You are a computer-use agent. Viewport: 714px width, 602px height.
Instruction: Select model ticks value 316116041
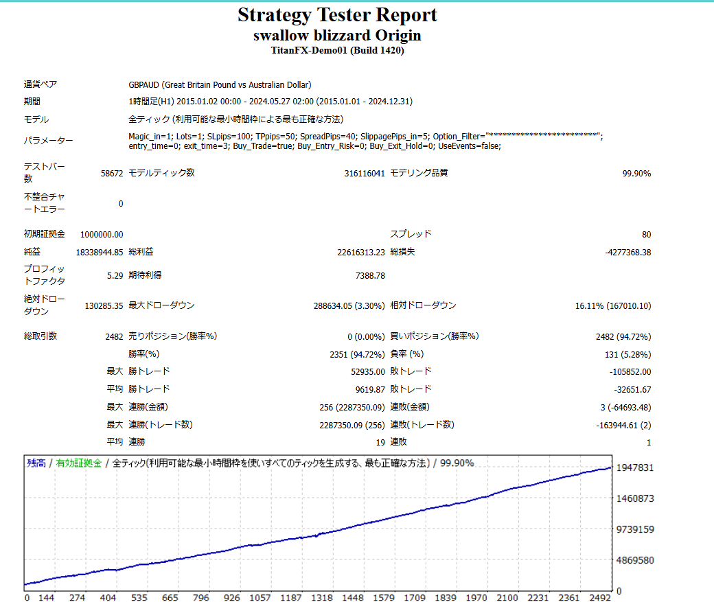[x=365, y=174]
